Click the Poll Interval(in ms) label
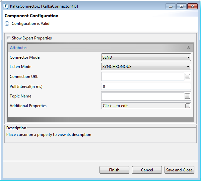 (26, 87)
